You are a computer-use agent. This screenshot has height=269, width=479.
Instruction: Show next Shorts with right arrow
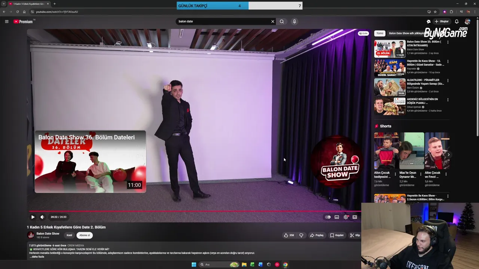[448, 155]
